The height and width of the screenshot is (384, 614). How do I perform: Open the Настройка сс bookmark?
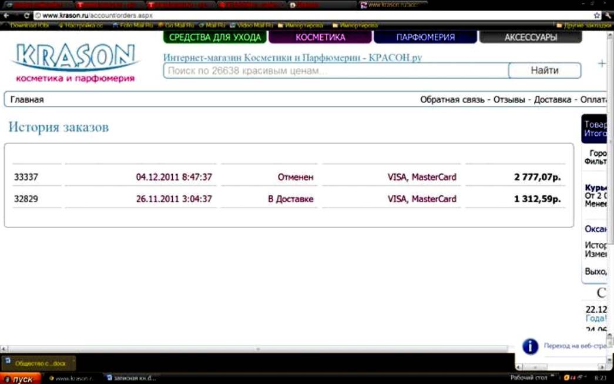(80, 25)
